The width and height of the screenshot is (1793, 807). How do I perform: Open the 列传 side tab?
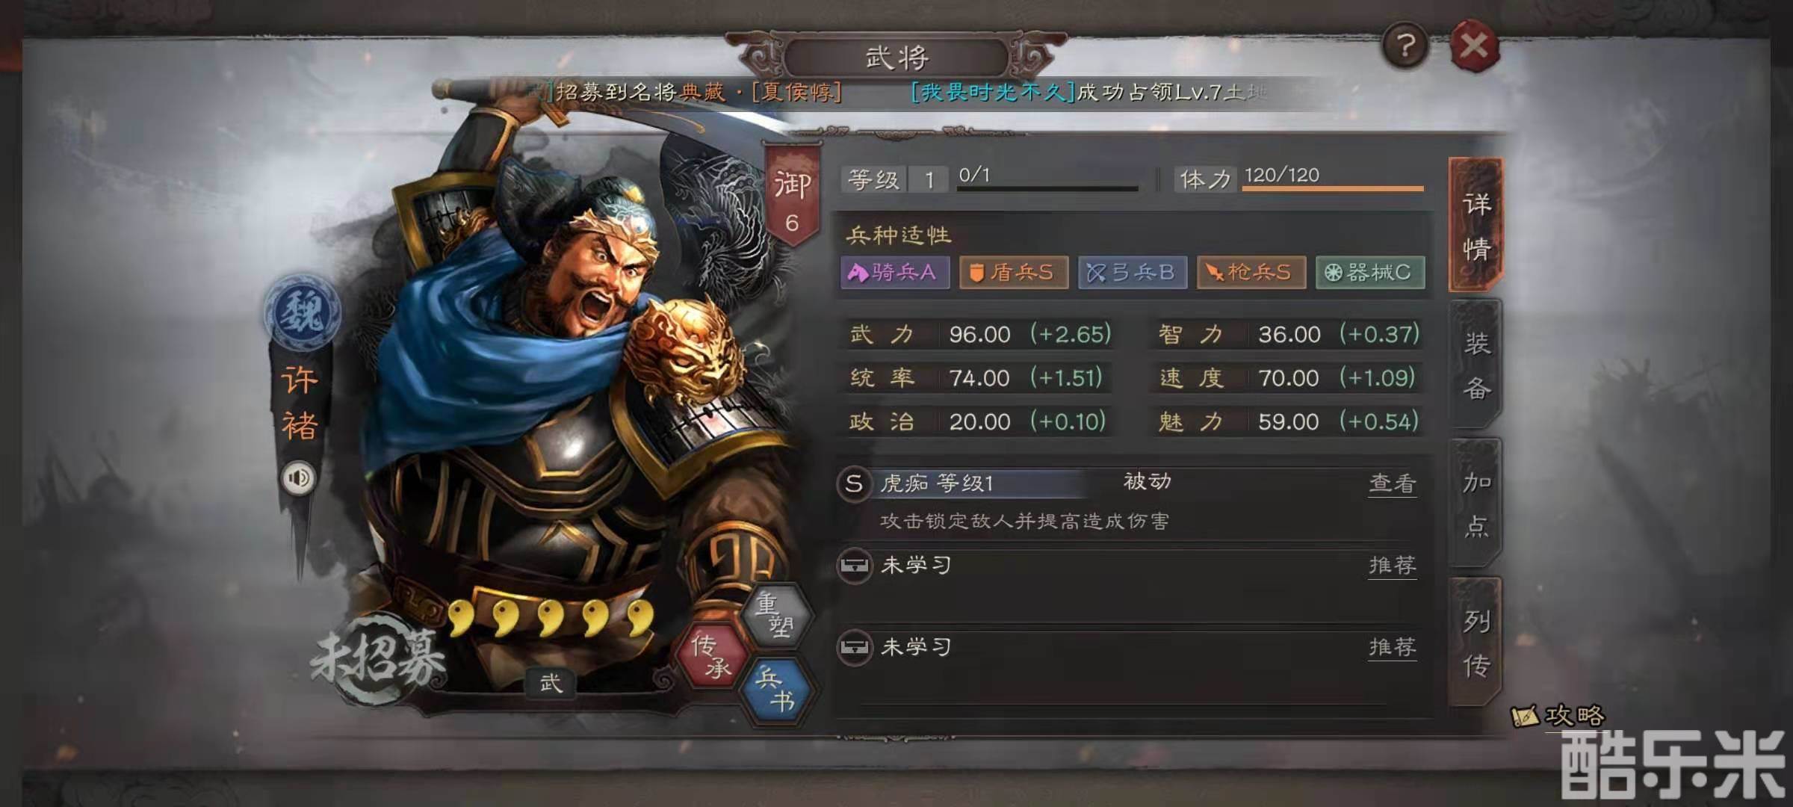[1476, 643]
